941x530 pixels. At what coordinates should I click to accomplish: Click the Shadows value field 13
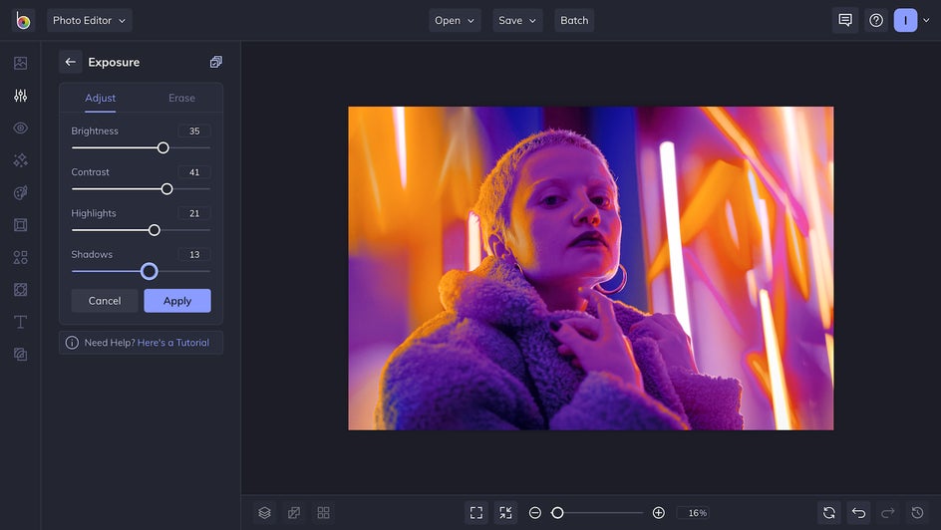click(x=194, y=254)
